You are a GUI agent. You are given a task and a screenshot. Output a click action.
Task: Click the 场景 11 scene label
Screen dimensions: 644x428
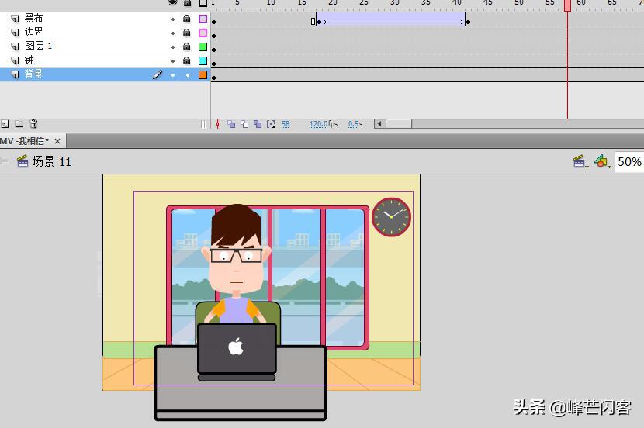point(52,162)
